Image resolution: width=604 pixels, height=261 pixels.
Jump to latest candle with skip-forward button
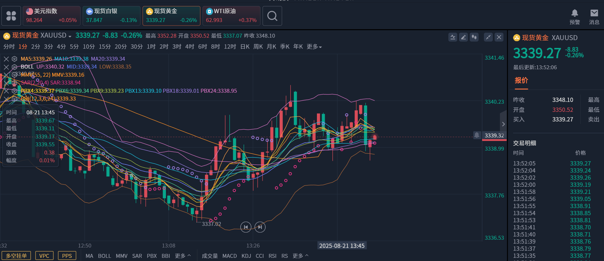tap(260, 227)
